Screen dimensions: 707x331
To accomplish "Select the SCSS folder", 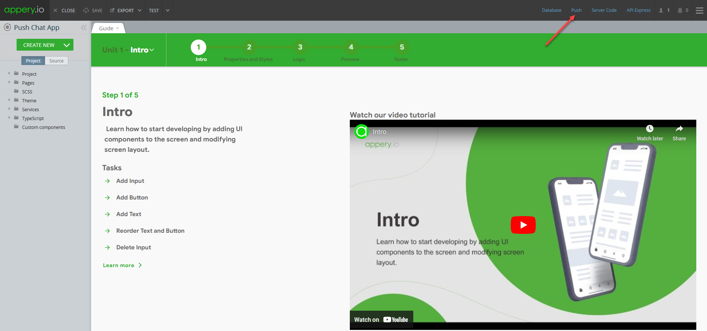I will pos(27,92).
